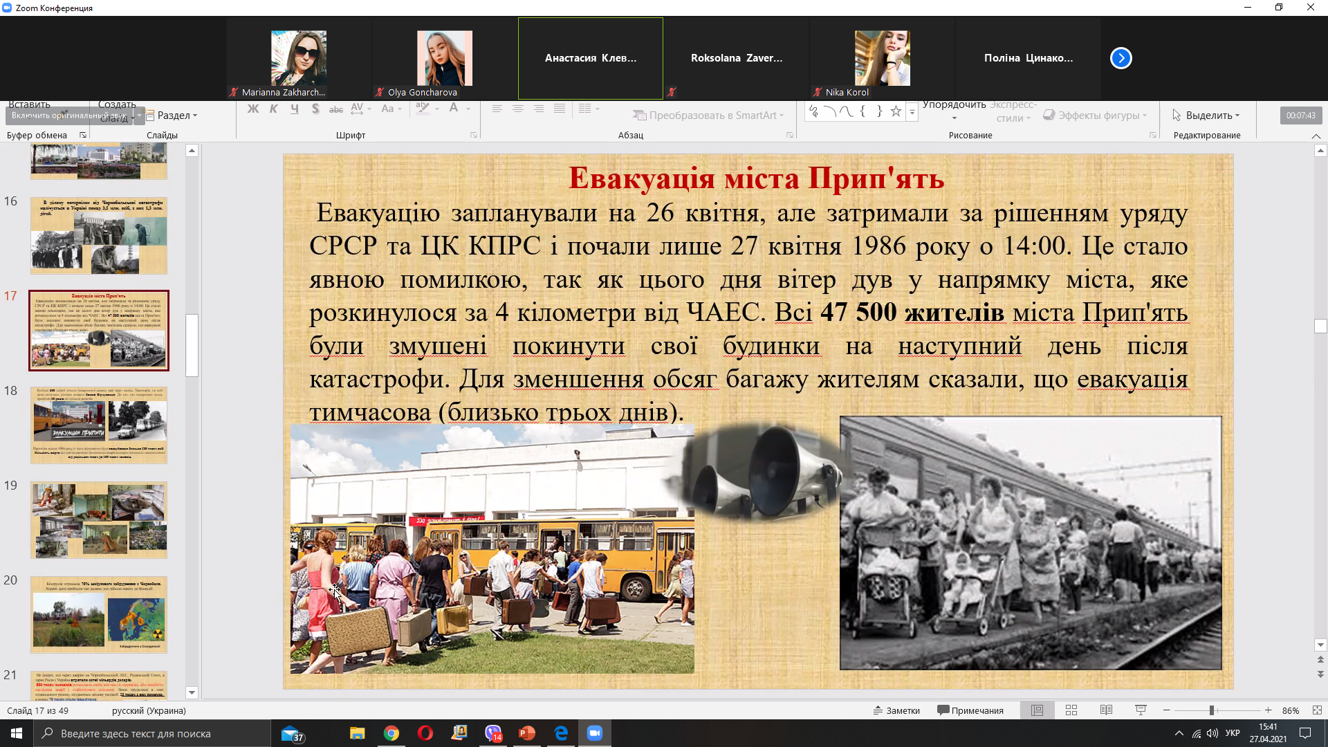This screenshot has height=747, width=1328.
Task: Open font dialog launcher
Action: click(x=474, y=135)
